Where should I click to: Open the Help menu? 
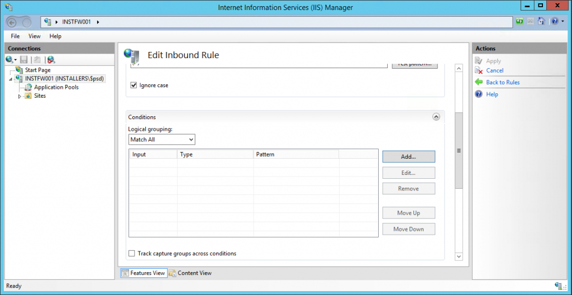55,36
